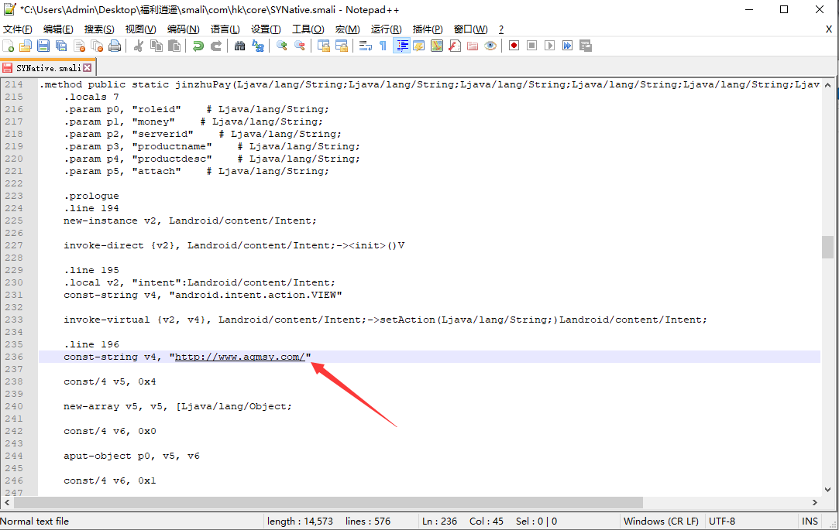
Task: Toggle the Indent Guide button
Action: pyautogui.click(x=401, y=46)
